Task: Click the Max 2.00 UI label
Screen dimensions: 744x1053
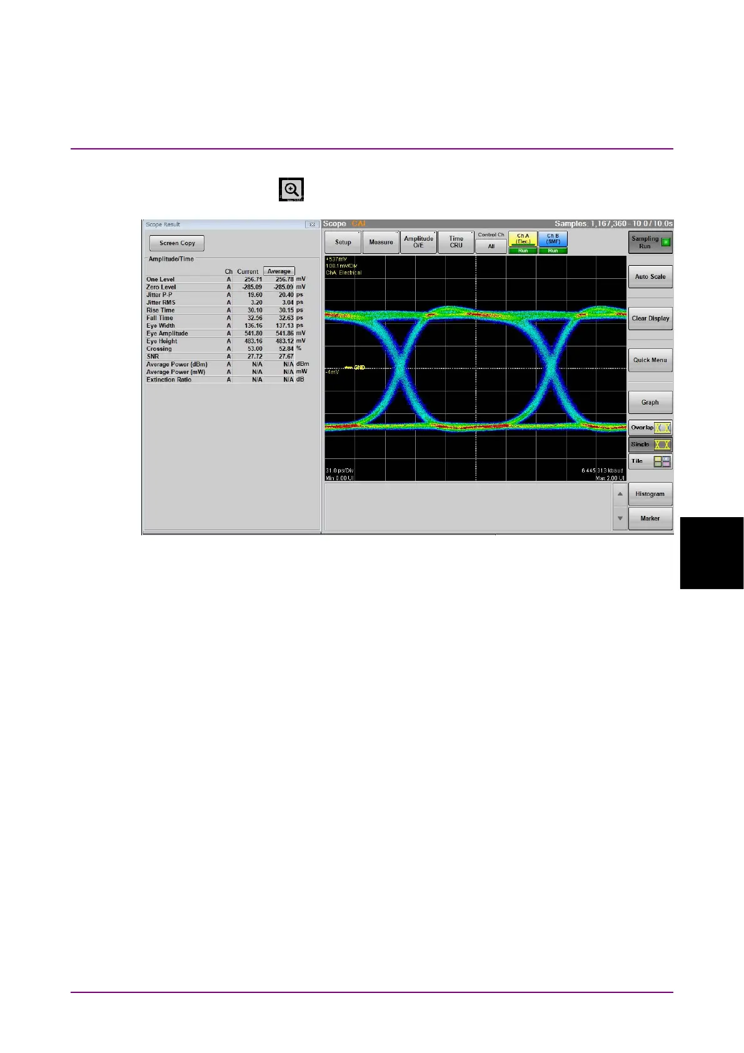Action: pos(610,478)
